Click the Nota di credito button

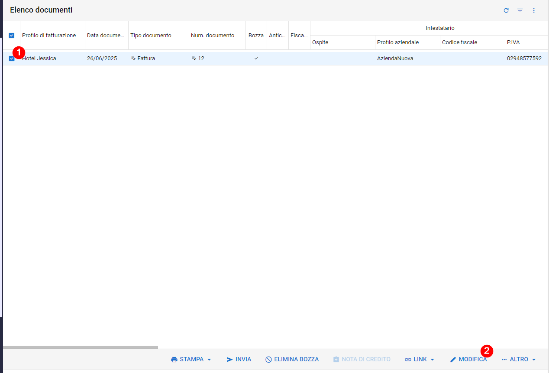pos(362,360)
